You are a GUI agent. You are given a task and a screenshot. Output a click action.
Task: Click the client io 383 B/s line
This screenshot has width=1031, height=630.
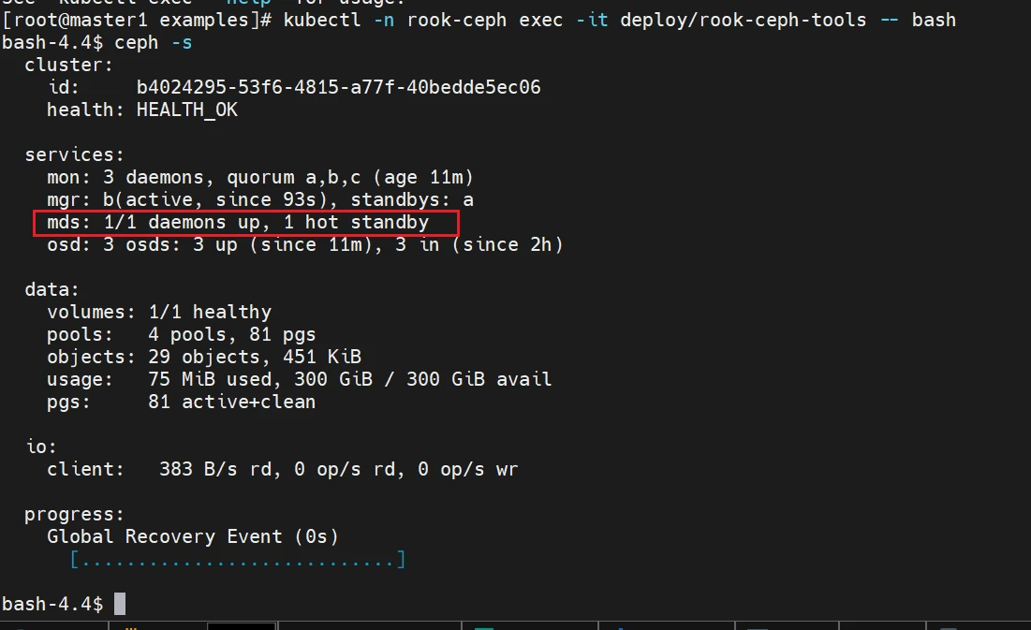pyautogui.click(x=282, y=469)
